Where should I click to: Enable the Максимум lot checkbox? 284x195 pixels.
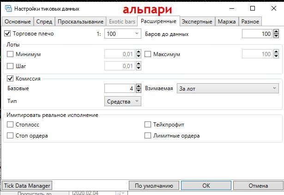148,54
